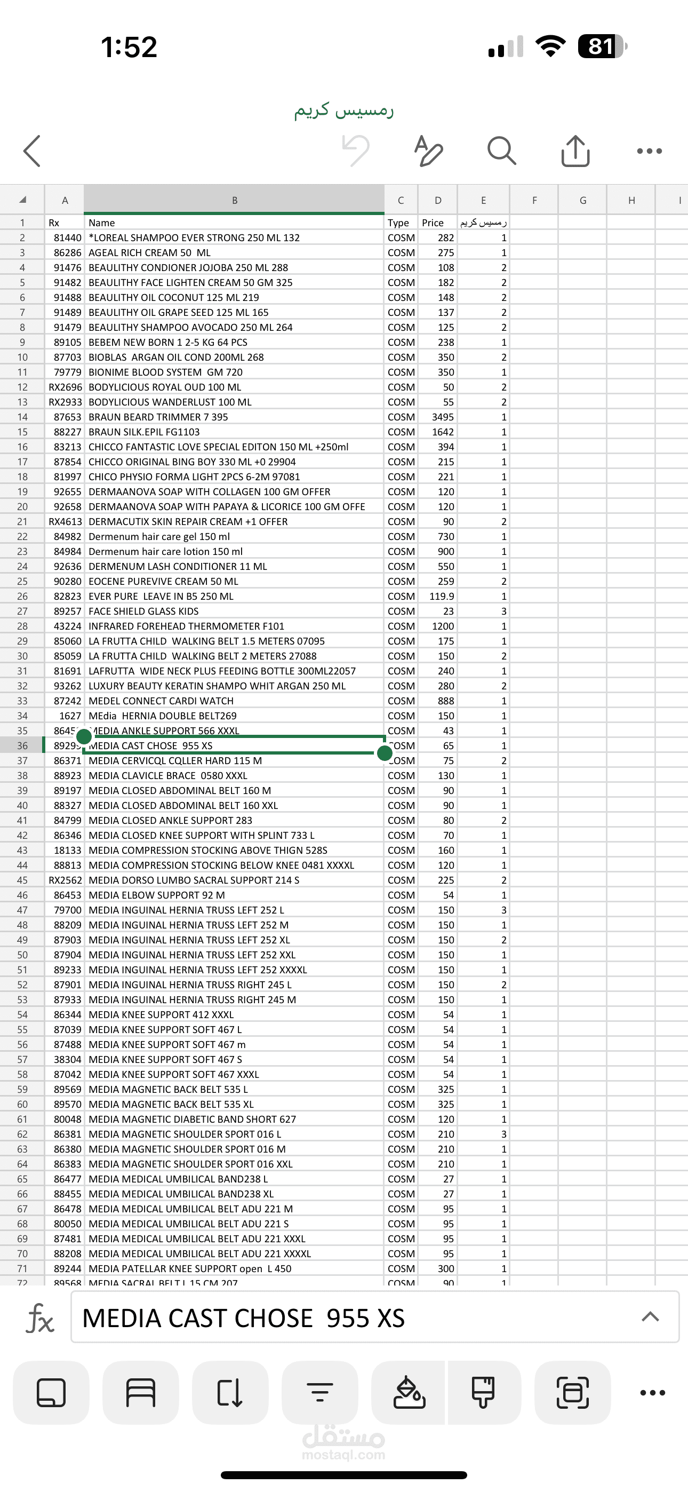Select Rx cell 'RX2696'
688x1492 pixels.
[65, 387]
